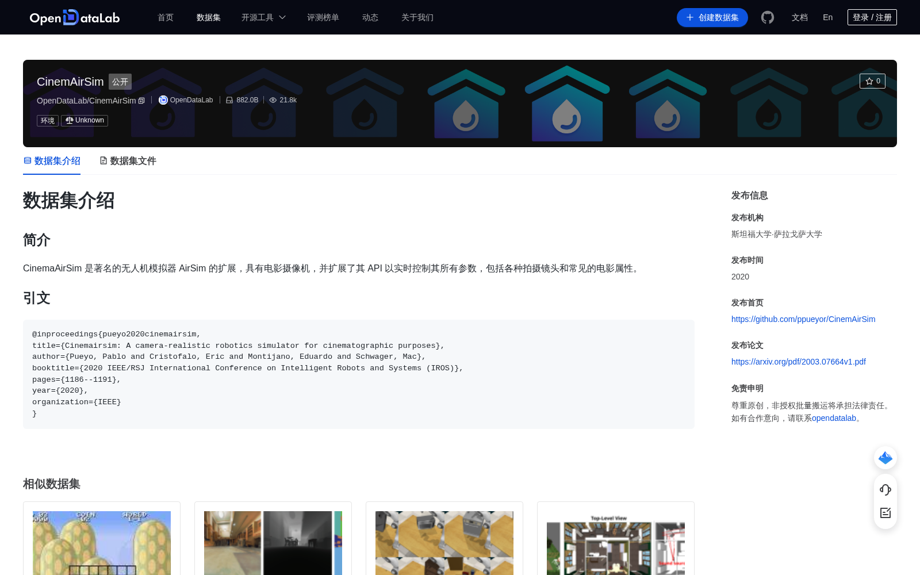
Task: Go to 首页 in navigation
Action: click(166, 17)
